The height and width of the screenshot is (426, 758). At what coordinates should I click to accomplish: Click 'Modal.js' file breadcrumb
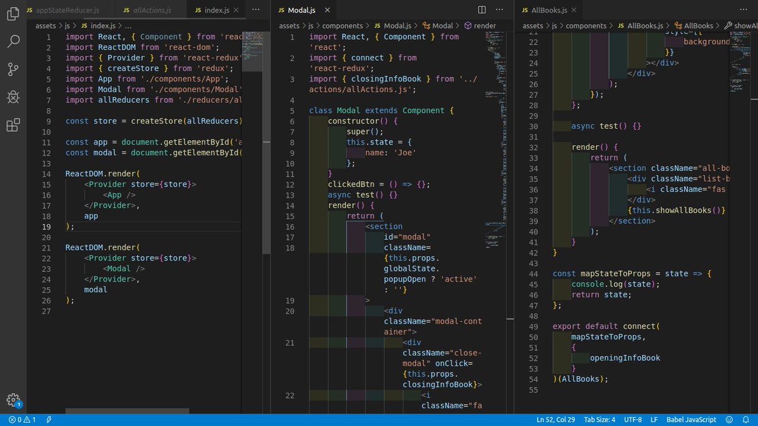[399, 26]
